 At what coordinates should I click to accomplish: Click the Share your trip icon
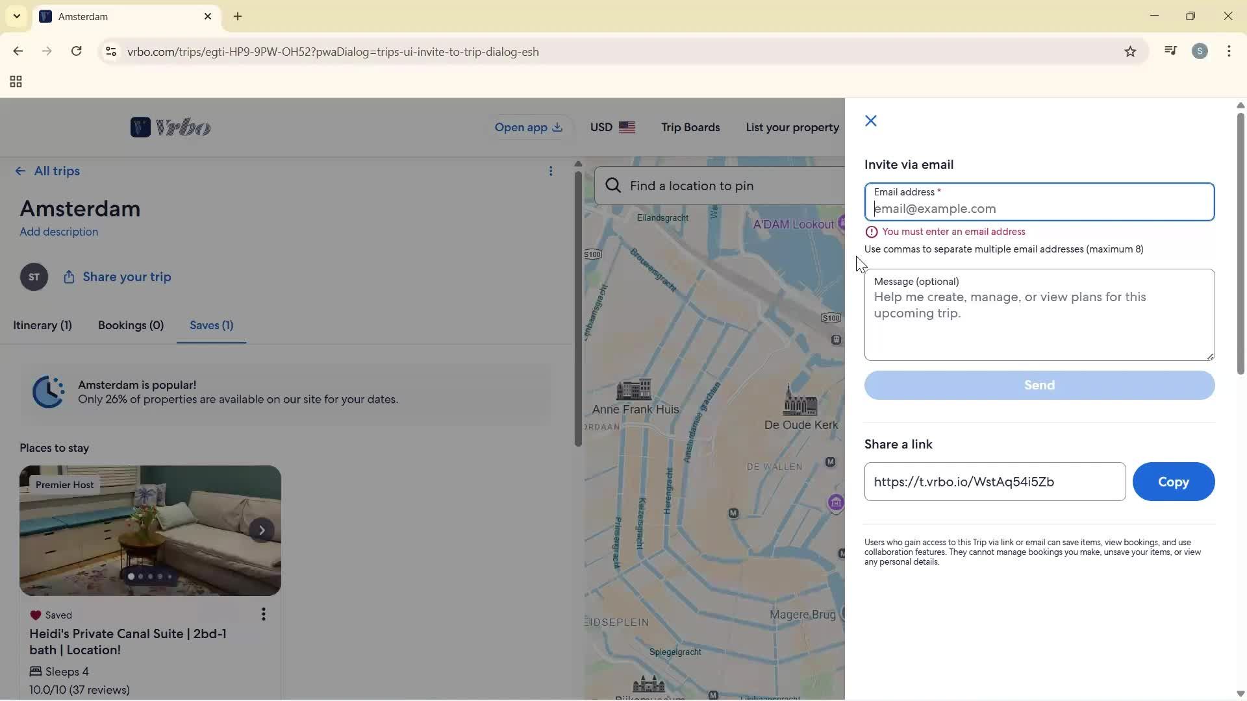click(x=69, y=277)
